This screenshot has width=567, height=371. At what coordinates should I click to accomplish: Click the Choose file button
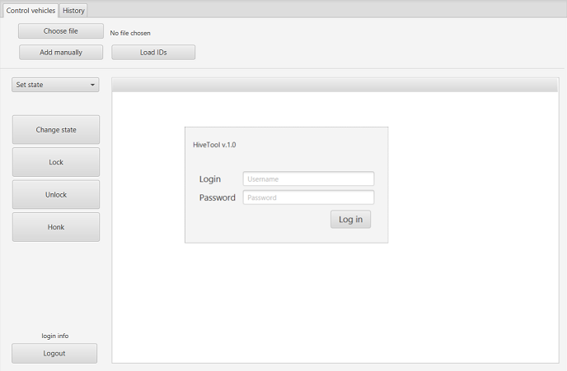point(61,31)
